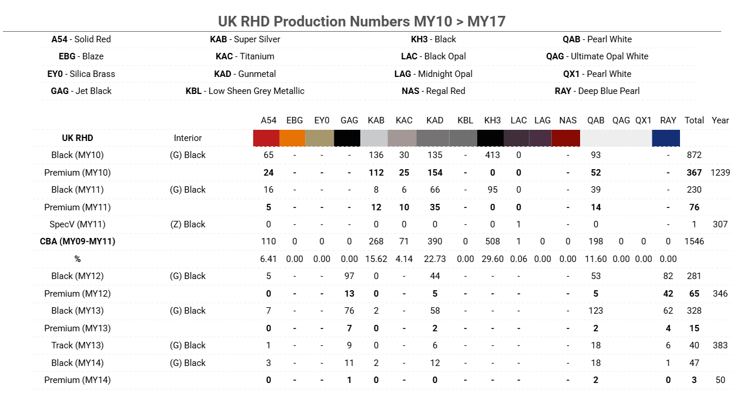Viewport: 747px width, 393px height.
Task: Click the page title UK RHD Production Numbers
Action: [x=361, y=22]
